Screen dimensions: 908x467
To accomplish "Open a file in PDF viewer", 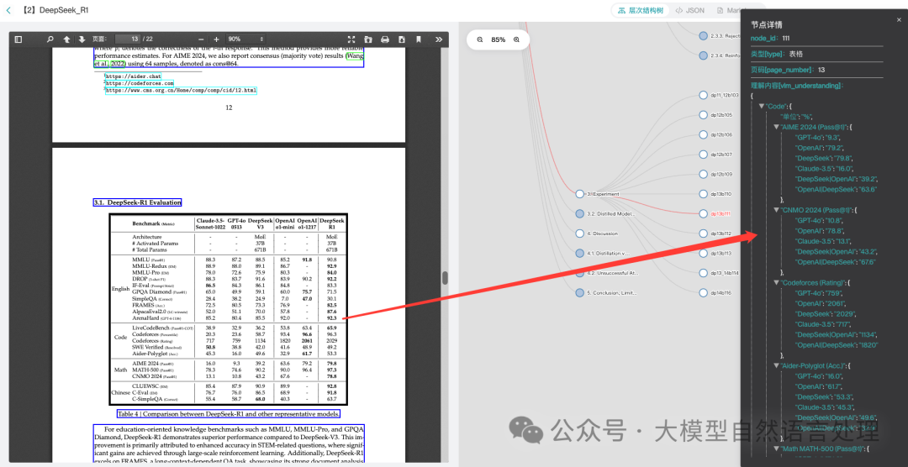I will pyautogui.click(x=367, y=39).
